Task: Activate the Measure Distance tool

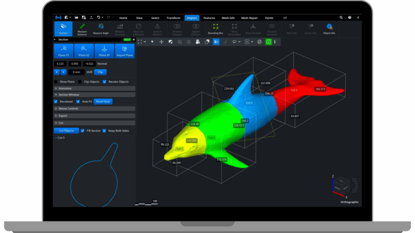Action: click(x=82, y=28)
